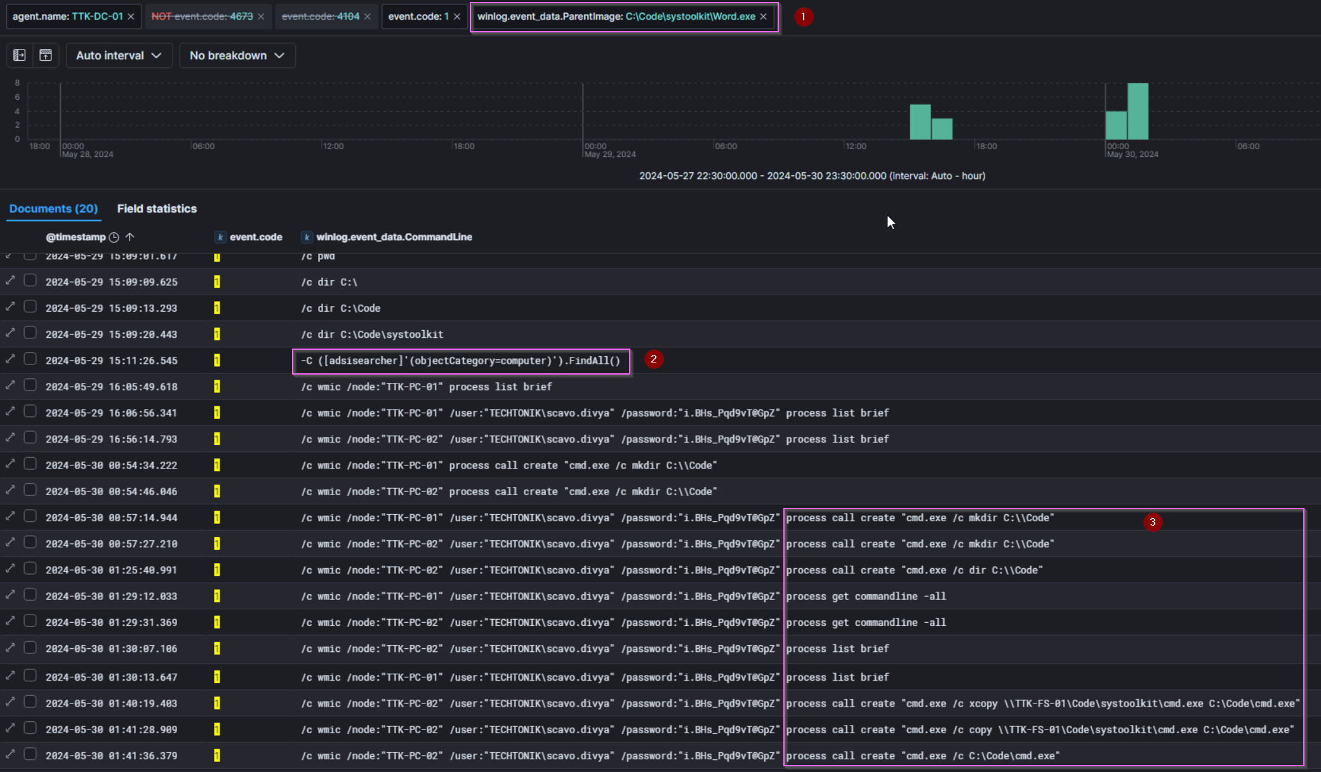The image size is (1321, 772).
Task: Click the NOT event.code 4673 filter pill
Action: pyautogui.click(x=202, y=17)
